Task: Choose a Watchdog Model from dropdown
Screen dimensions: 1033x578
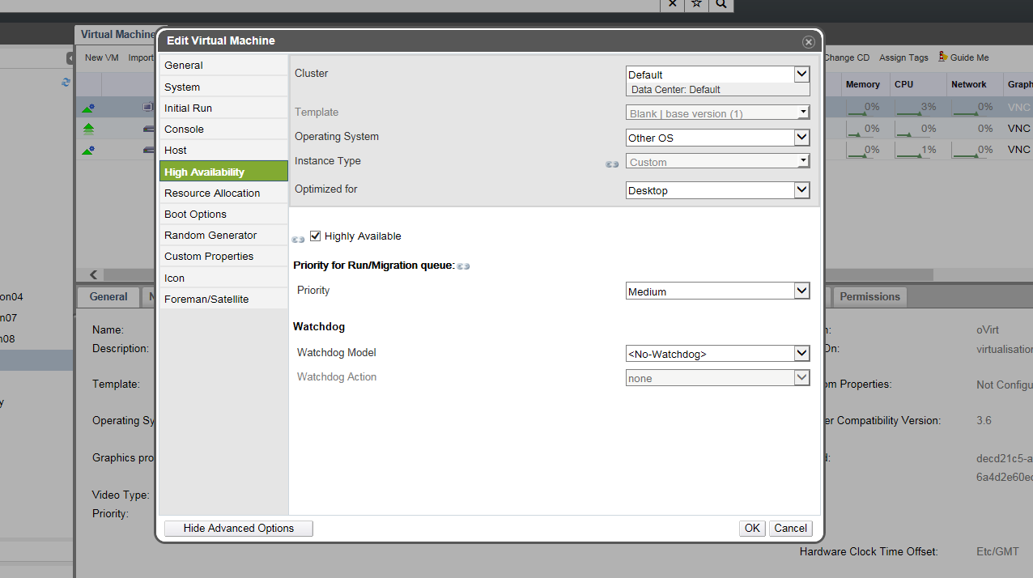Action: pos(717,354)
